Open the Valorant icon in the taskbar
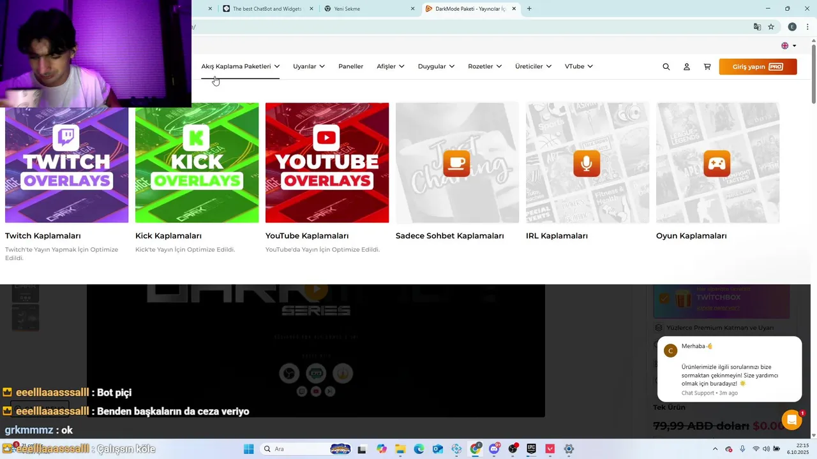Screen dimensions: 817x459 550,449
